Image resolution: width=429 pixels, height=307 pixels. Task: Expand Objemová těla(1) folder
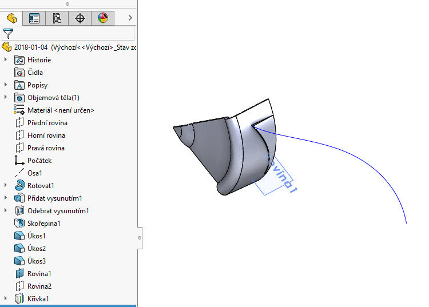click(6, 97)
